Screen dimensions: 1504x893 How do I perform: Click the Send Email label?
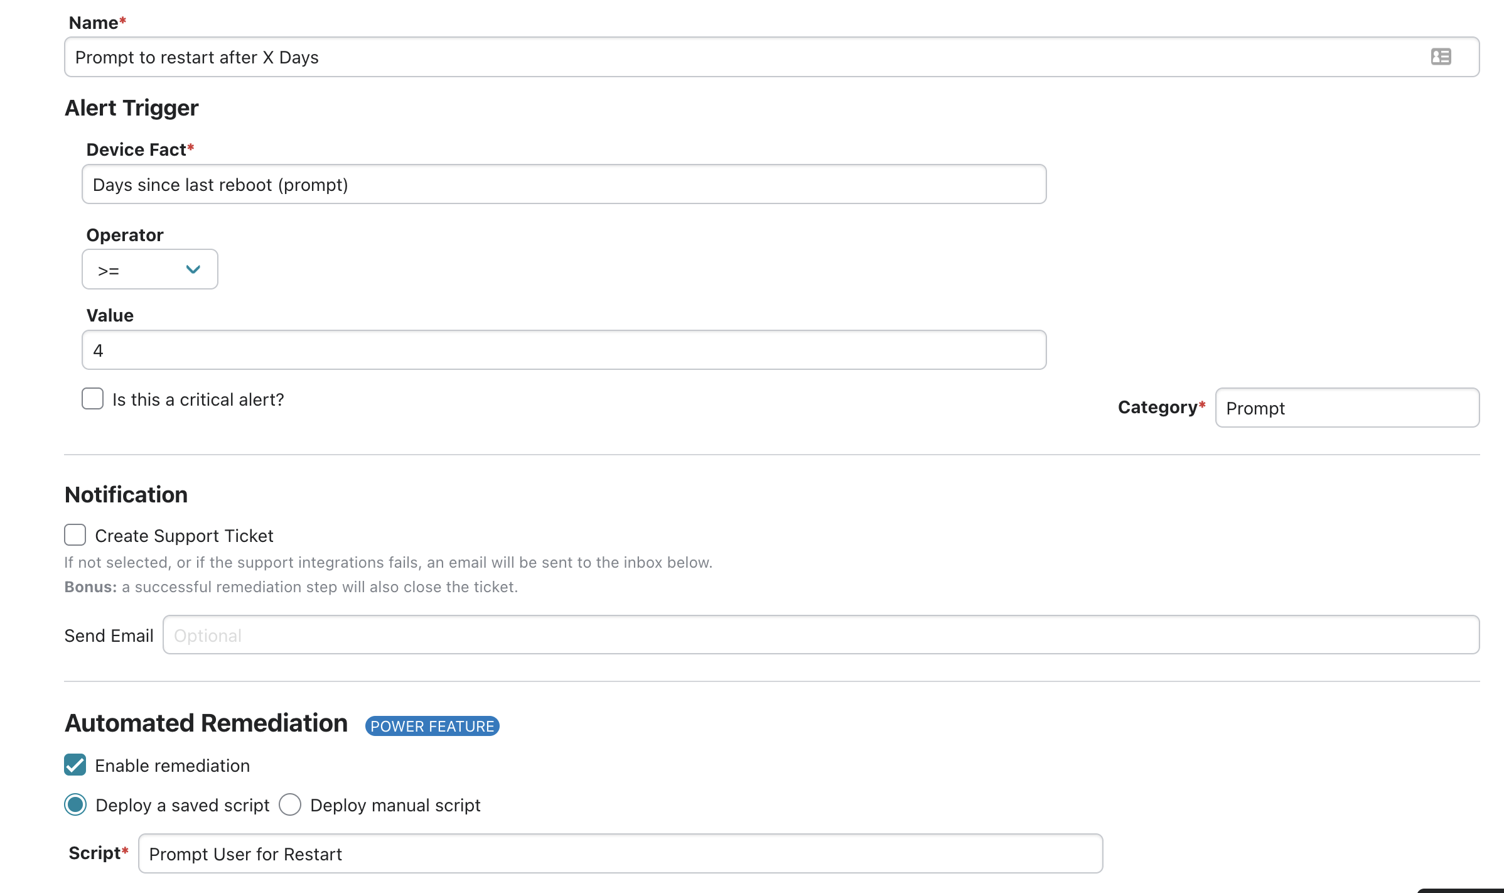click(109, 636)
